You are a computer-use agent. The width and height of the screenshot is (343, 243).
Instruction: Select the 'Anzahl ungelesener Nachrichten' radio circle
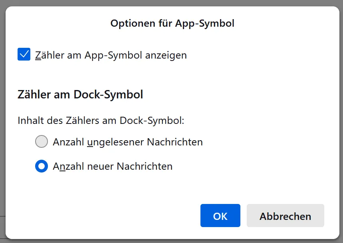point(42,141)
